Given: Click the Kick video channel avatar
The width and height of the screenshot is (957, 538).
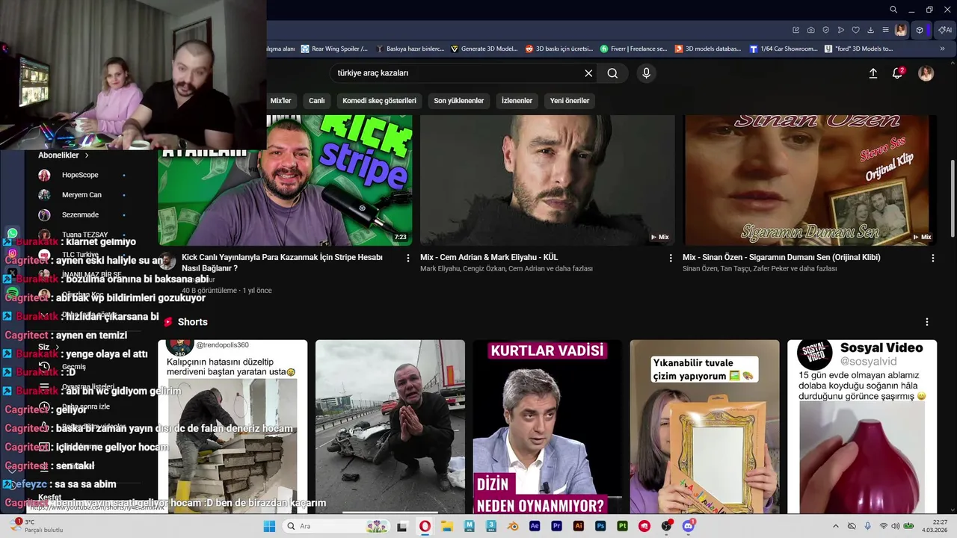Looking at the screenshot, I should [167, 260].
